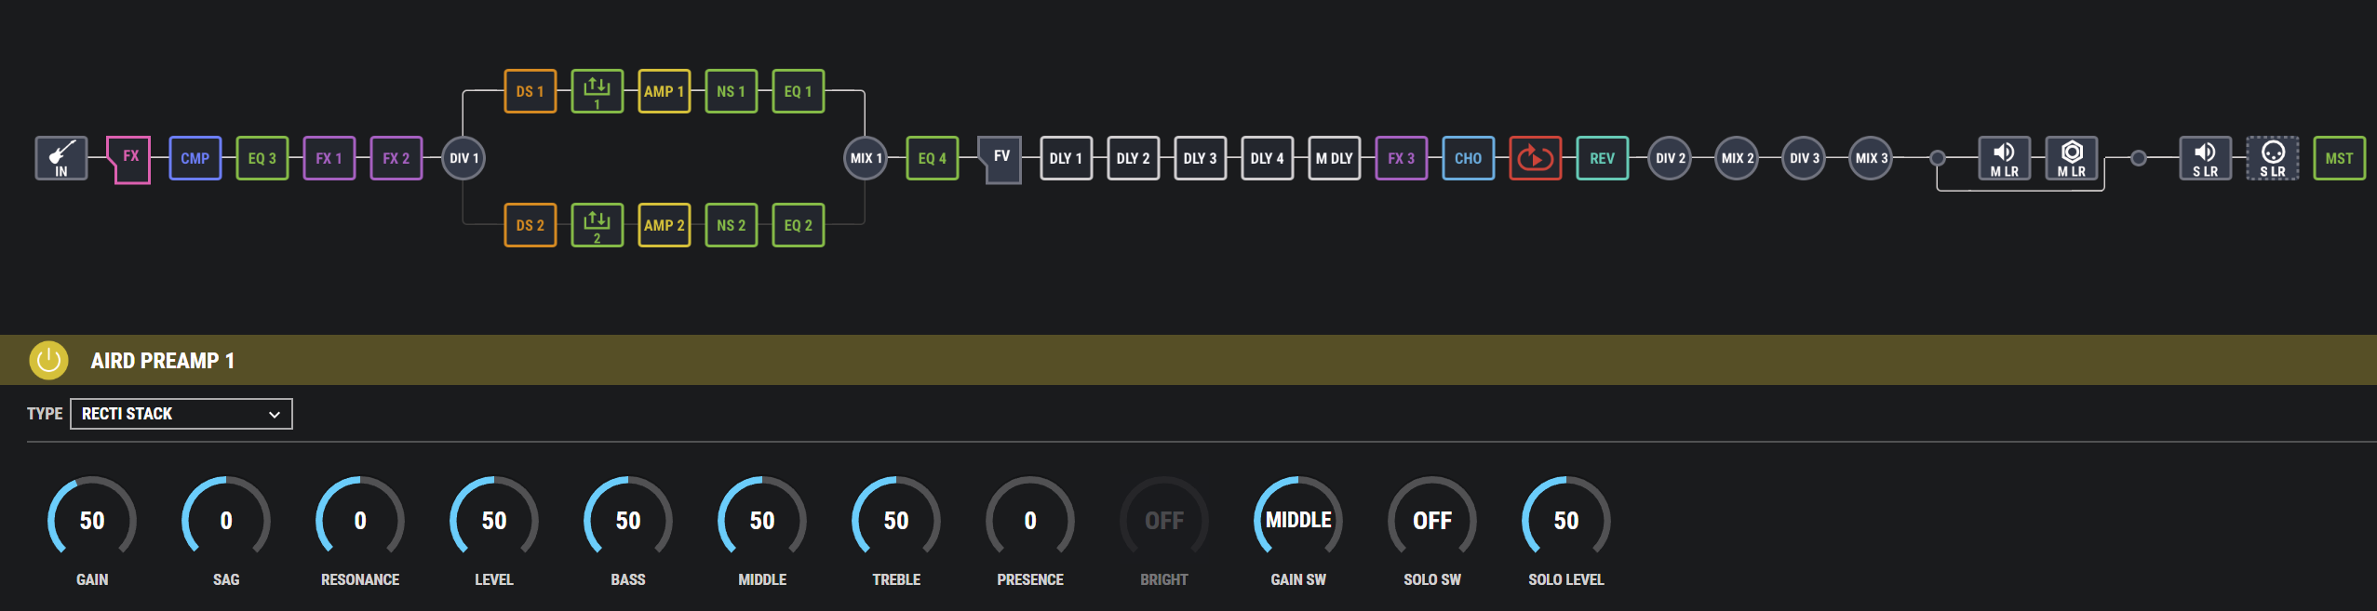Select the REV reverb block
This screenshot has width=2377, height=611.
coord(1602,158)
